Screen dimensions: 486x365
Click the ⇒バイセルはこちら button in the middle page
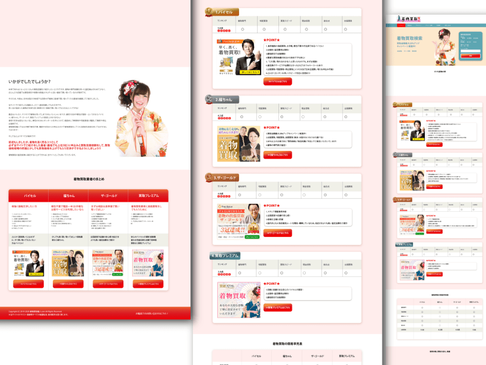tap(278, 81)
